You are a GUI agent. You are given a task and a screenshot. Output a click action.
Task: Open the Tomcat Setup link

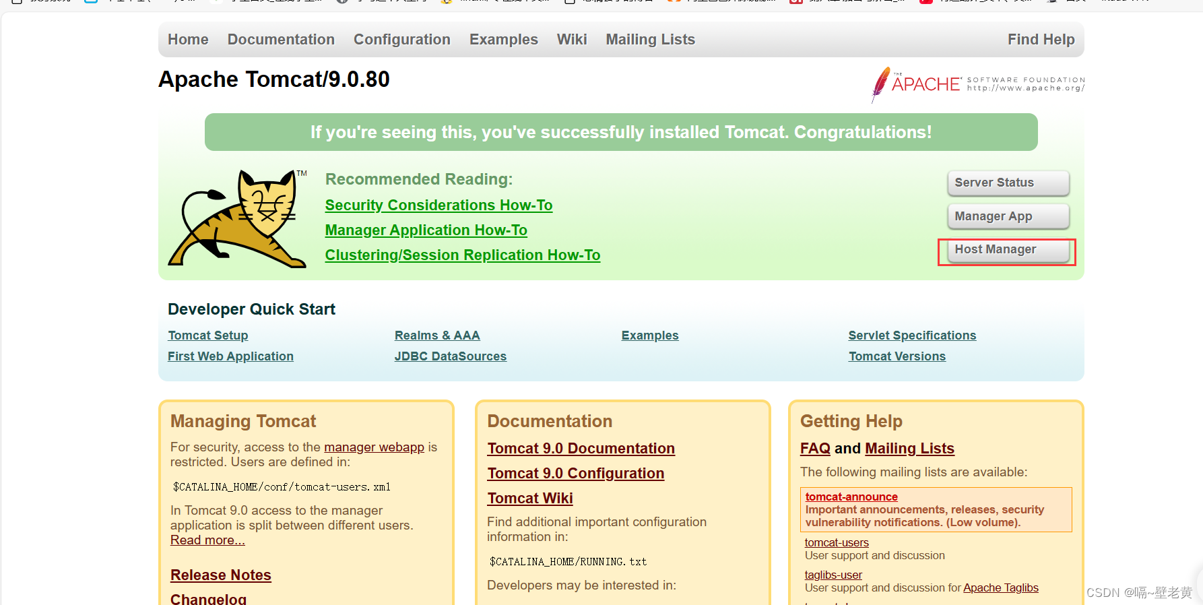pos(208,336)
